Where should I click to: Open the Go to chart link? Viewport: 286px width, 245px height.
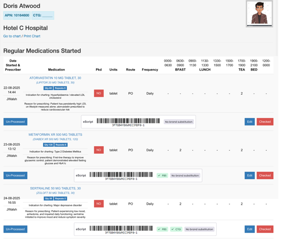[12, 36]
